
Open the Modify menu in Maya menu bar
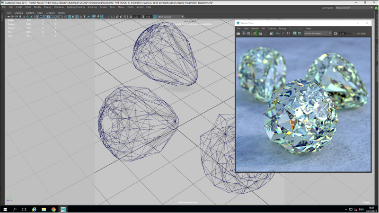(37, 7)
